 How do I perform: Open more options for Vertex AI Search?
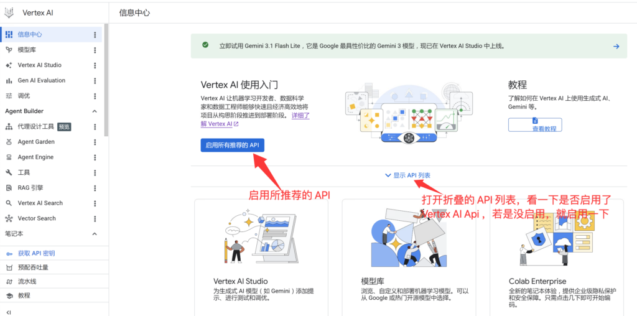[x=95, y=203]
